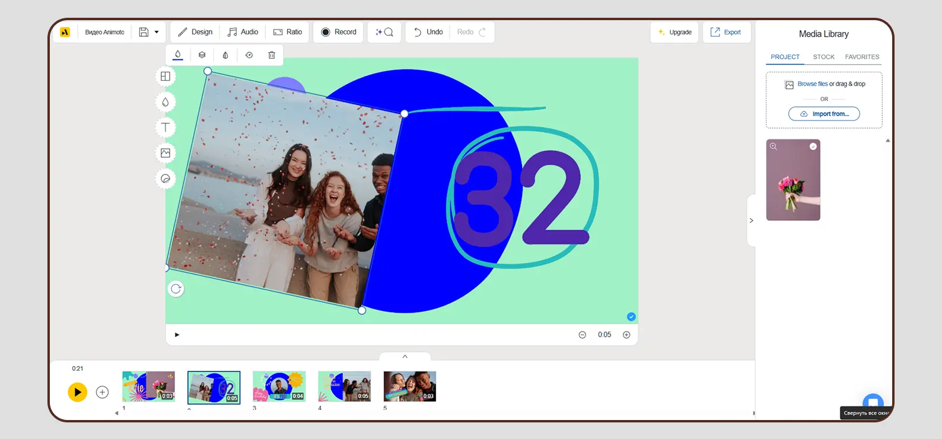This screenshot has height=439, width=942.
Task: Select the flower bouquet media thumbnail
Action: click(793, 180)
